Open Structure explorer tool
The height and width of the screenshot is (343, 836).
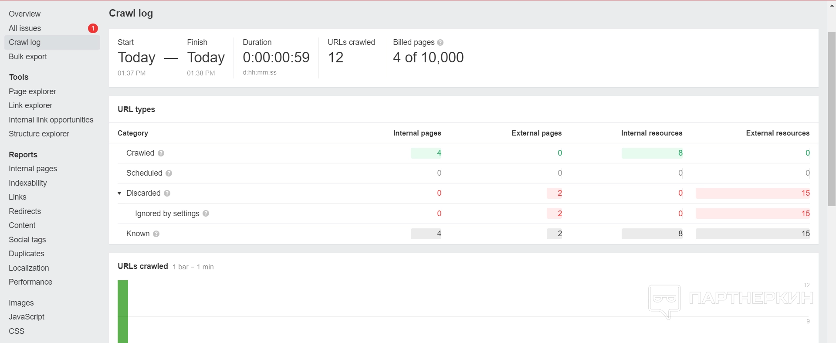click(39, 134)
